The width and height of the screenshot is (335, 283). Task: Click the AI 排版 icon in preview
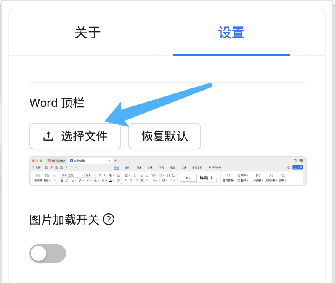click(258, 176)
